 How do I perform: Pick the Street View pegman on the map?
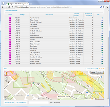coord(6,73)
